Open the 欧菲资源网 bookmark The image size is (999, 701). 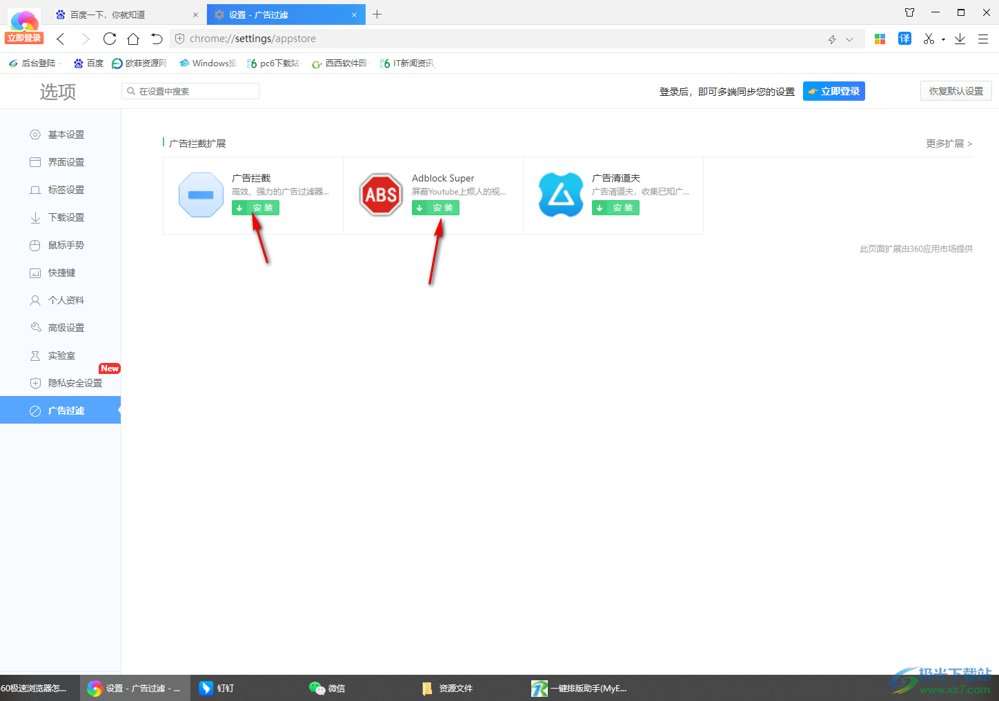pos(139,63)
